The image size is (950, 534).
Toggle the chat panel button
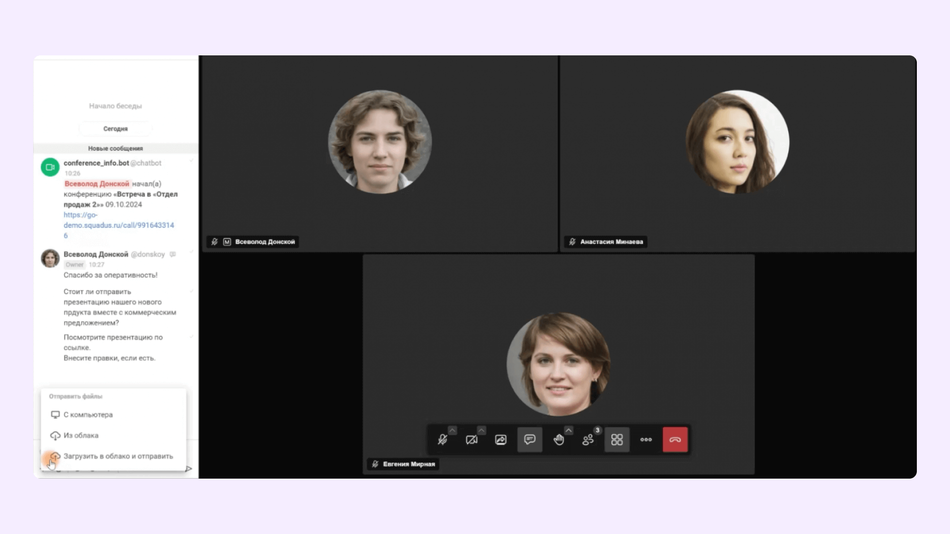click(x=529, y=440)
